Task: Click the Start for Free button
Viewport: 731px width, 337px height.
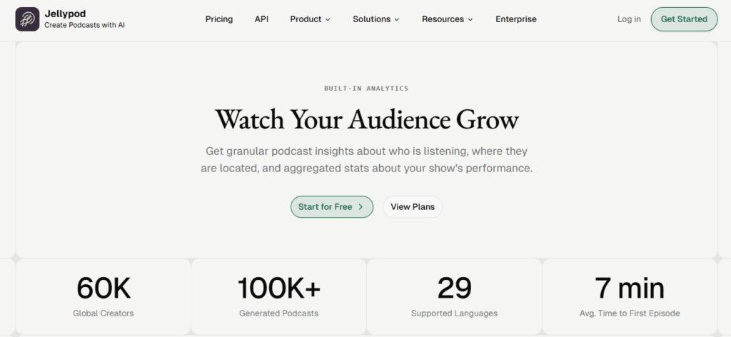Action: (331, 207)
